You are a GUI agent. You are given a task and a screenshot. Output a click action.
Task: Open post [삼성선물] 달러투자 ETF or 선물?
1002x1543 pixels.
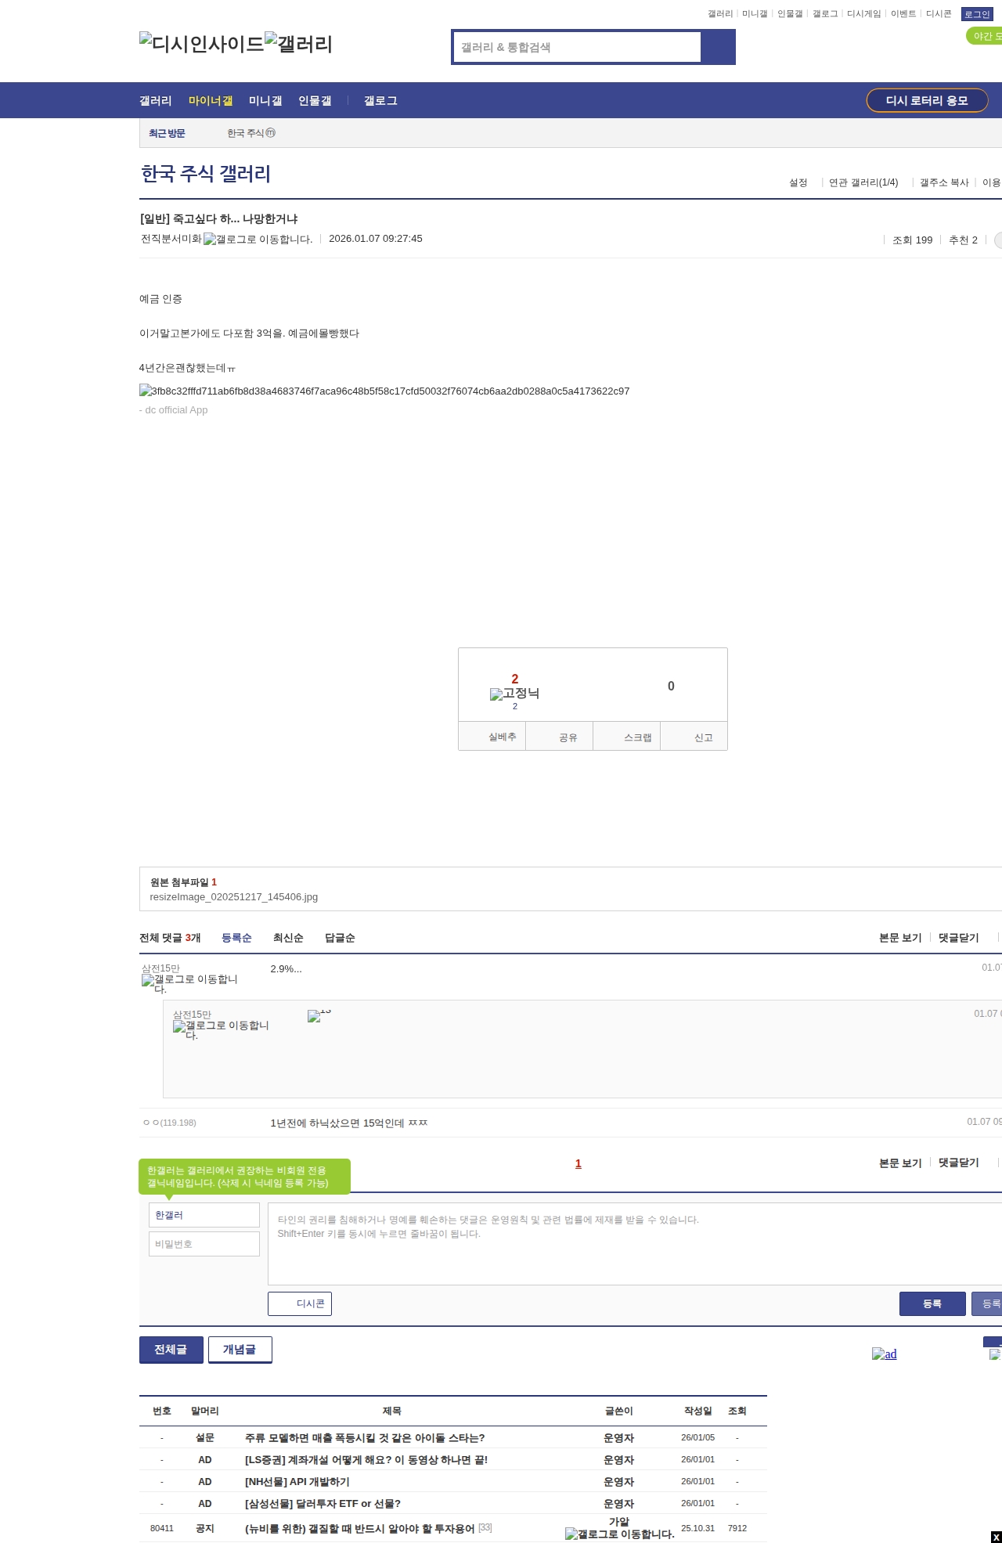[x=323, y=1503]
